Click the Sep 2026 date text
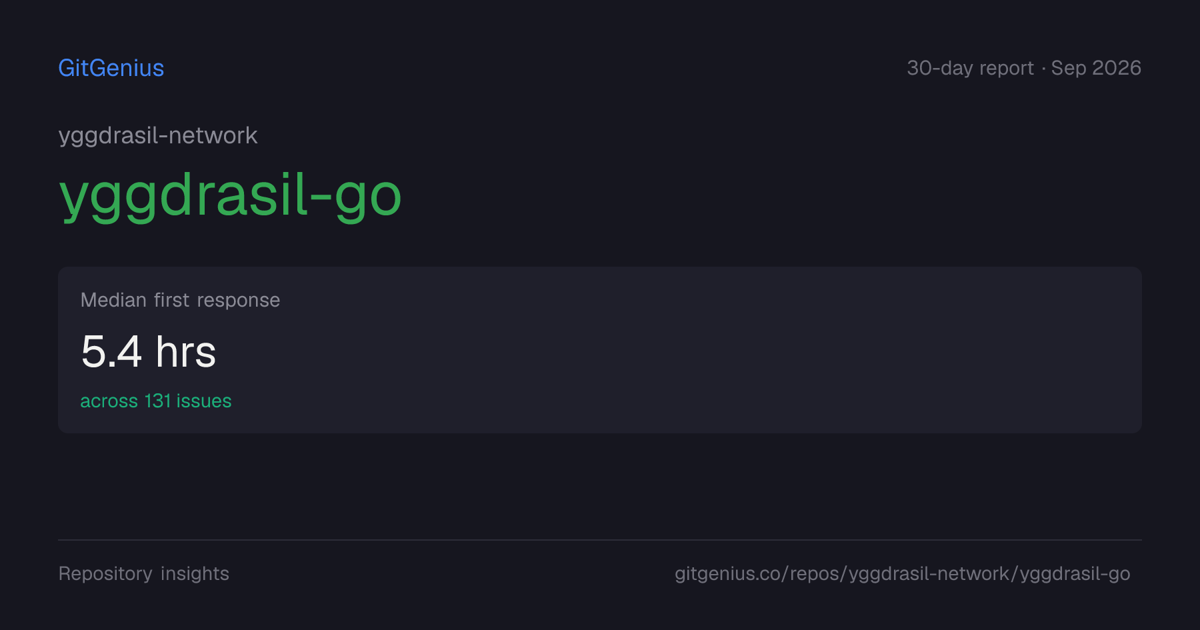The width and height of the screenshot is (1200, 630). [1096, 68]
